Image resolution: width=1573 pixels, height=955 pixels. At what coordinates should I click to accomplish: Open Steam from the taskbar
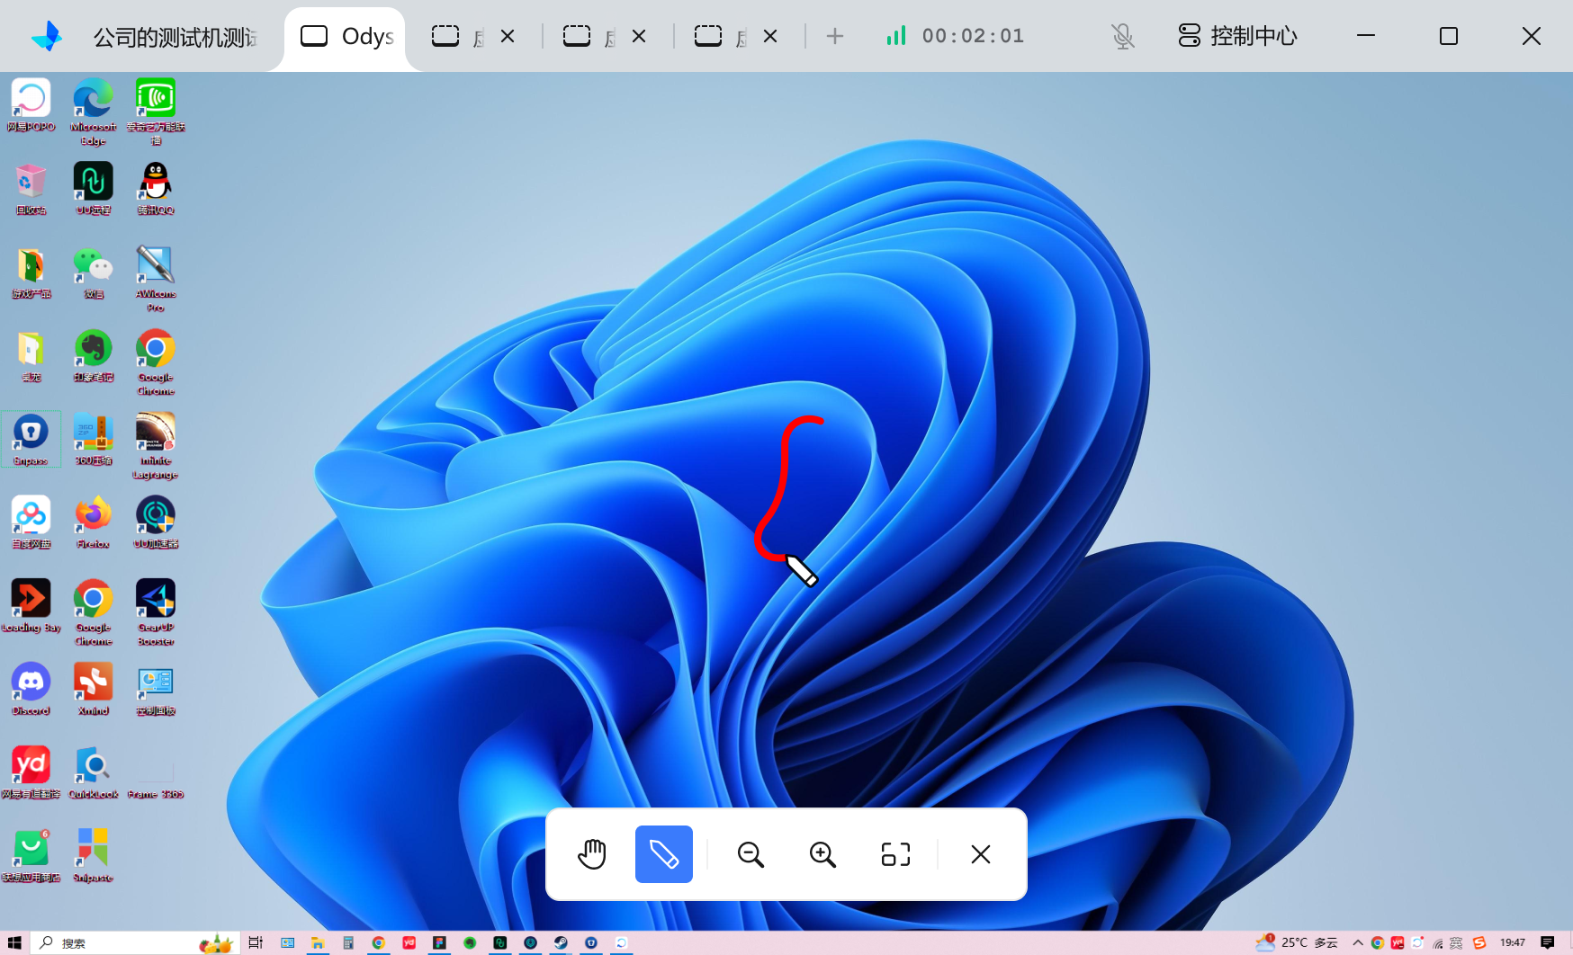click(x=561, y=942)
